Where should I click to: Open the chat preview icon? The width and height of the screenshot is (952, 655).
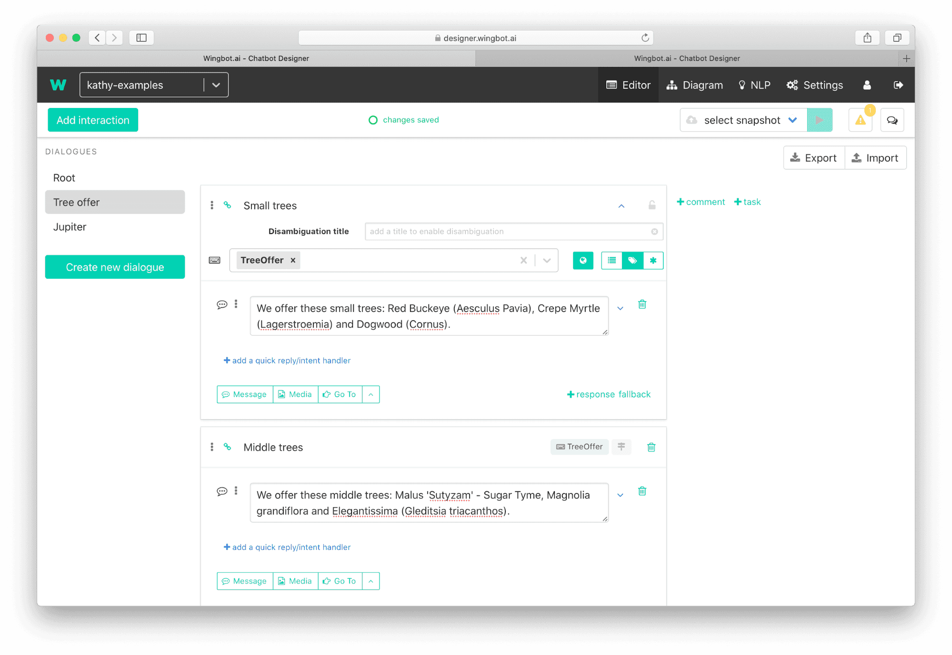[892, 120]
